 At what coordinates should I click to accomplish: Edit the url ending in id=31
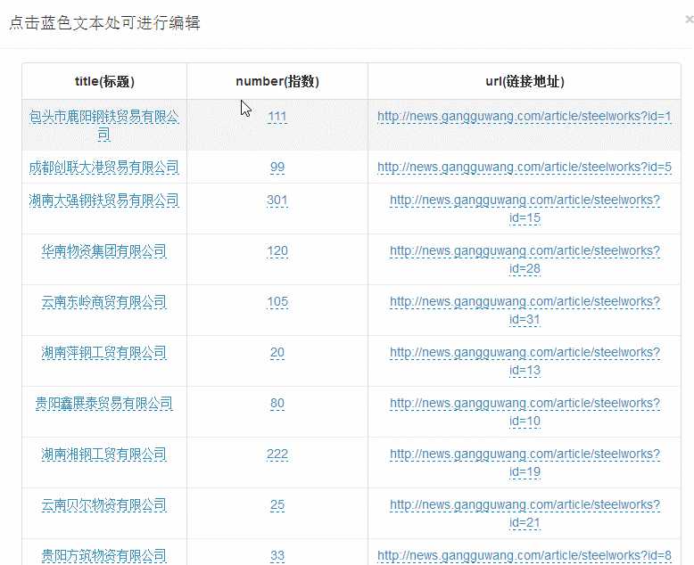525,310
